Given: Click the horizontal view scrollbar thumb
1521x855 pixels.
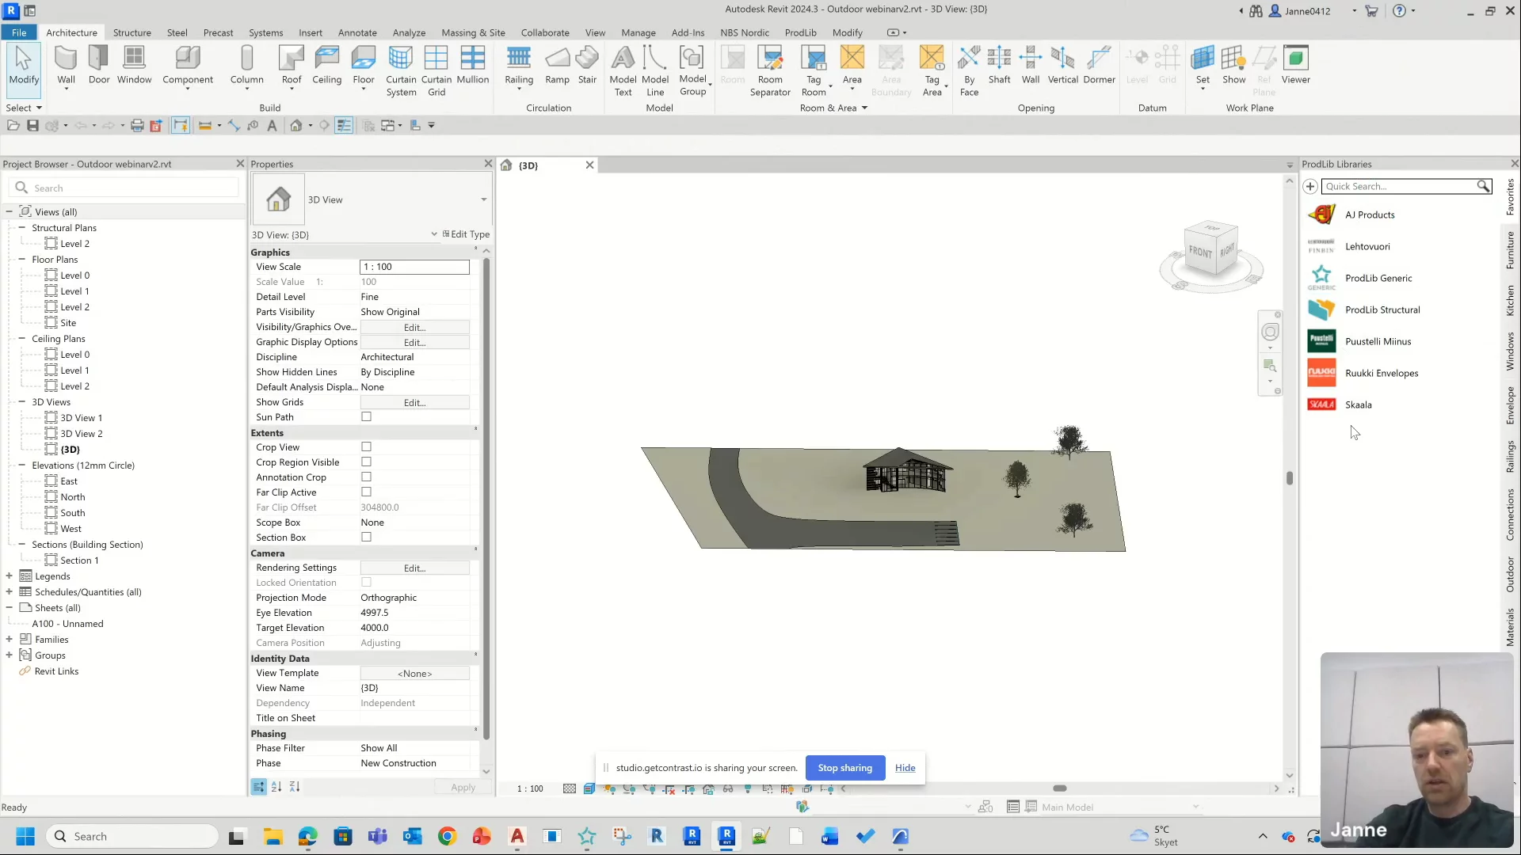Looking at the screenshot, I should pos(1059,788).
